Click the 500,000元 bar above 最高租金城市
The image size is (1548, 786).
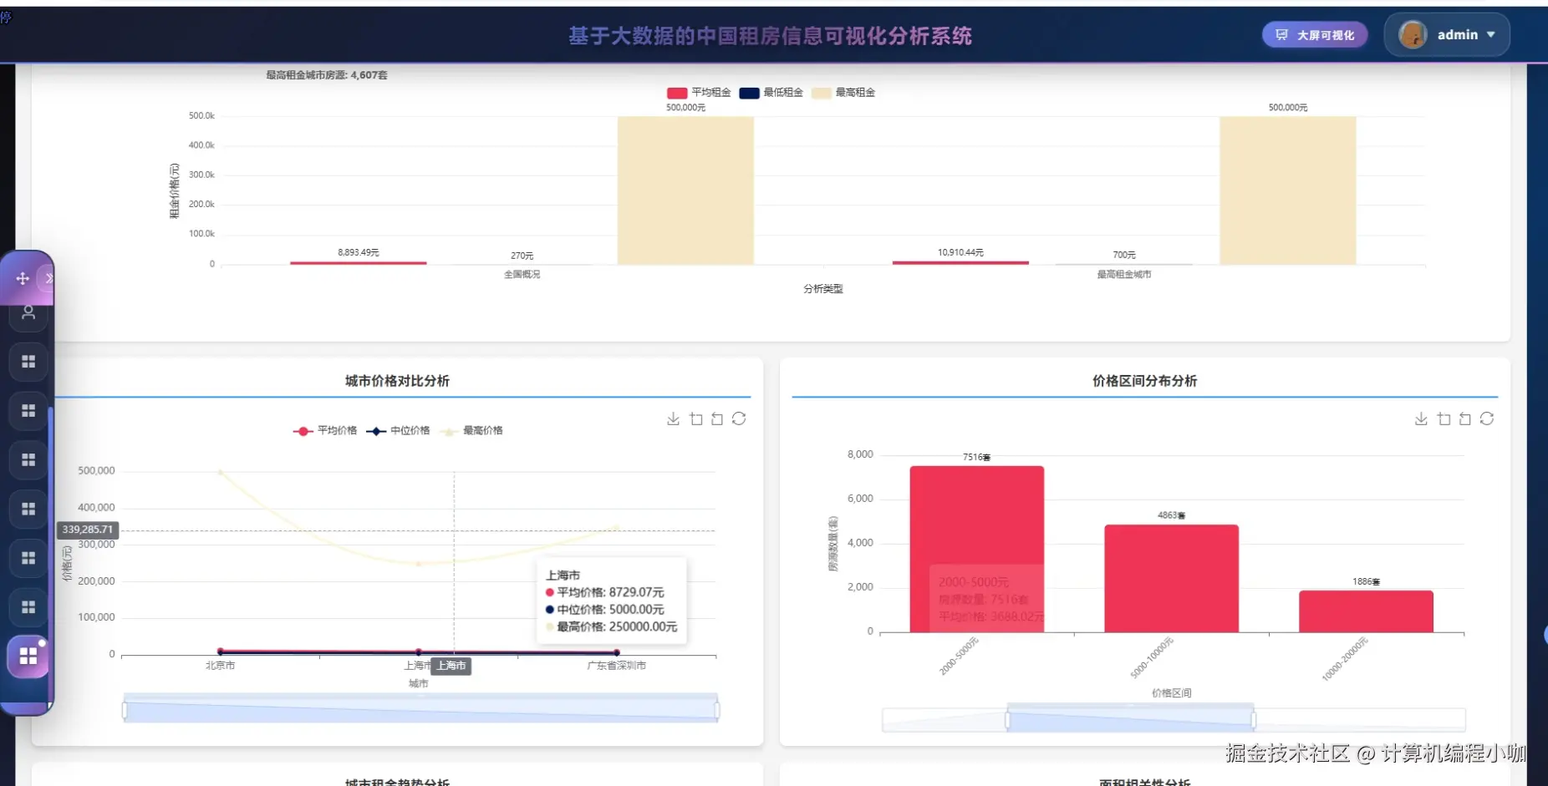[1287, 190]
